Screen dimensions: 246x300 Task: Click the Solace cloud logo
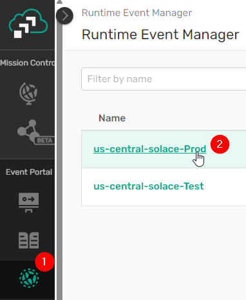tap(28, 23)
